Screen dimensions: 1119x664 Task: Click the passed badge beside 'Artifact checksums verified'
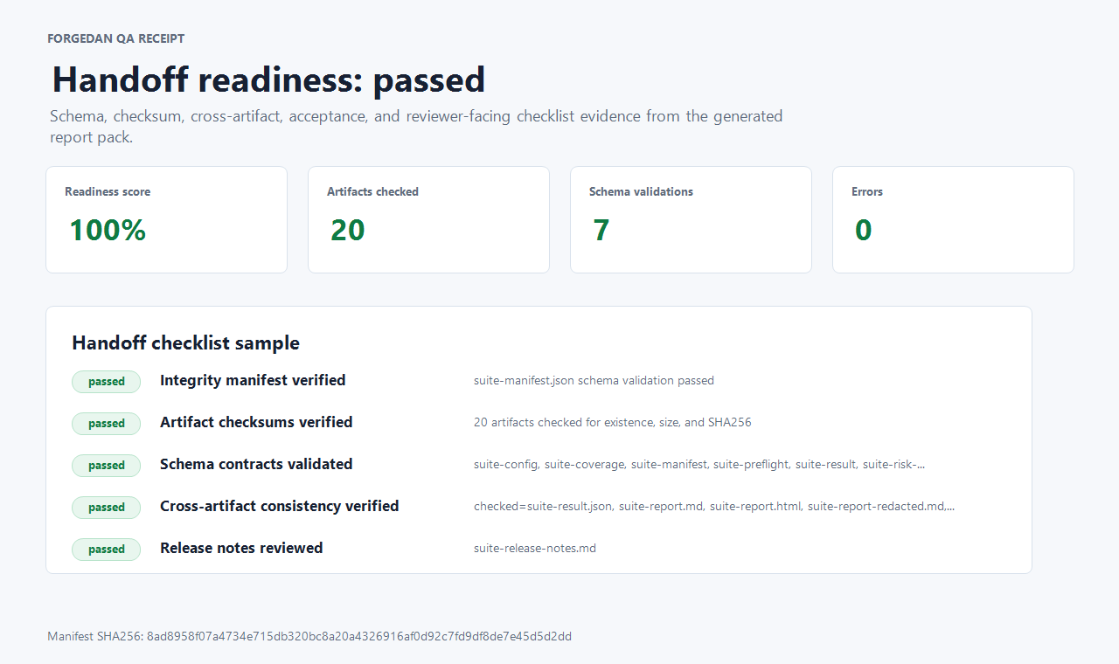(106, 423)
